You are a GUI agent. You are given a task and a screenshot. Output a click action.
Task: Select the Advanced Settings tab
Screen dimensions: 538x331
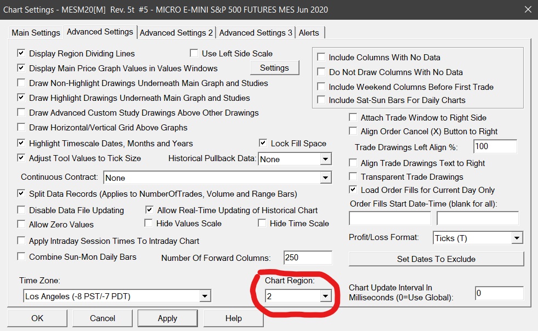click(100, 32)
